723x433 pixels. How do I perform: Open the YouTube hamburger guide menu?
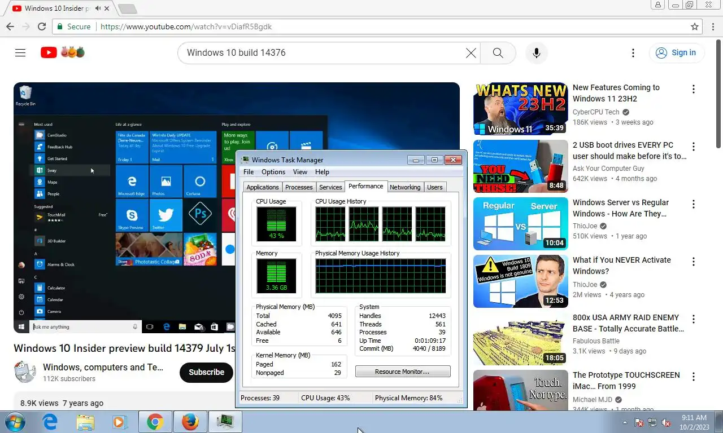pyautogui.click(x=20, y=52)
